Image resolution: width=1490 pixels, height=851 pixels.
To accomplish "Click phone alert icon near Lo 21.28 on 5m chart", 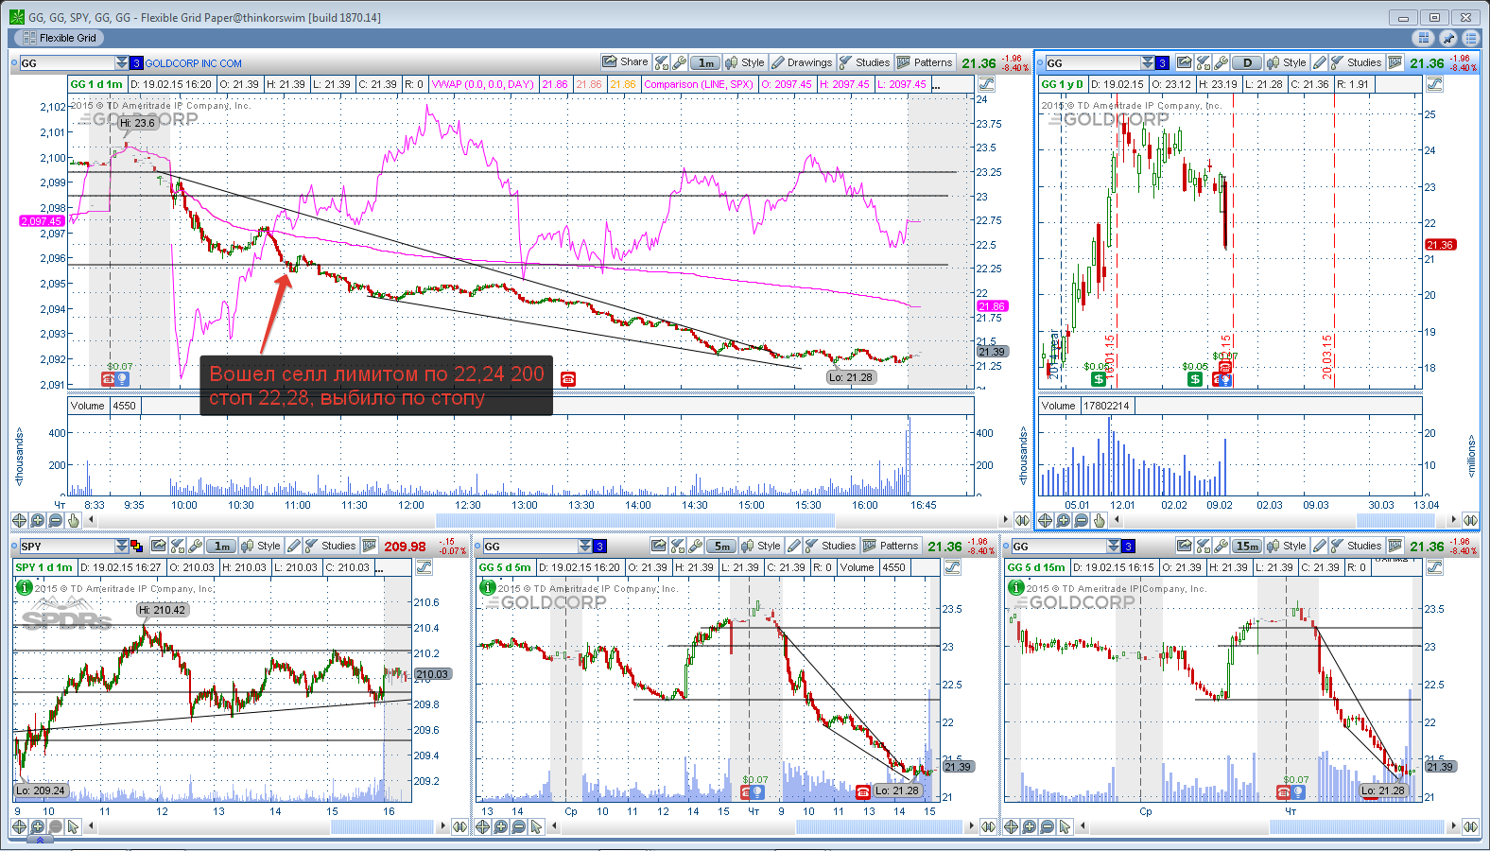I will tap(863, 791).
